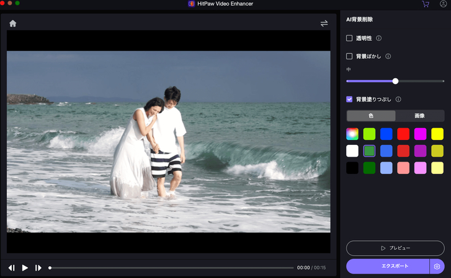Screen dimensions: 451x278
Task: Go to the home screen icon
Action: (x=12, y=24)
